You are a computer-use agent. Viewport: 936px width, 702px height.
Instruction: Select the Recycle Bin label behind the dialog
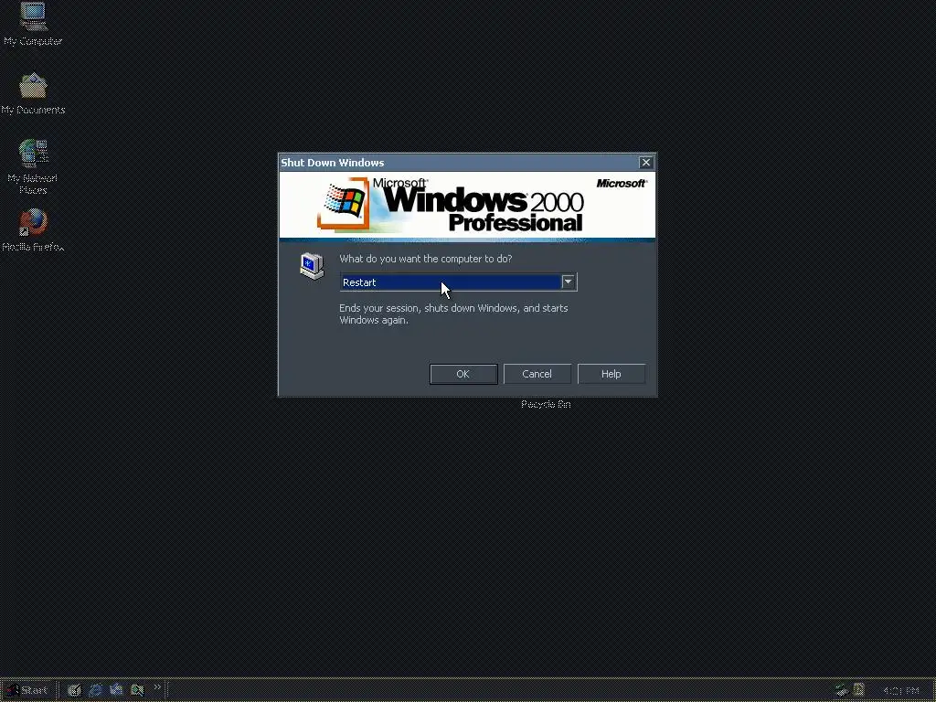coord(546,404)
